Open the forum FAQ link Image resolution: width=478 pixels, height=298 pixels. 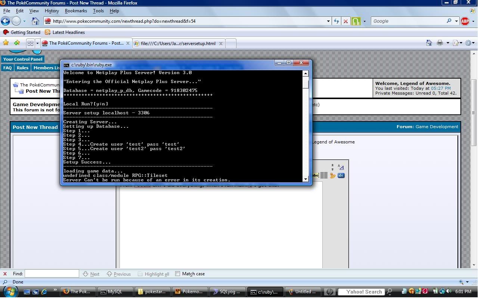7,68
